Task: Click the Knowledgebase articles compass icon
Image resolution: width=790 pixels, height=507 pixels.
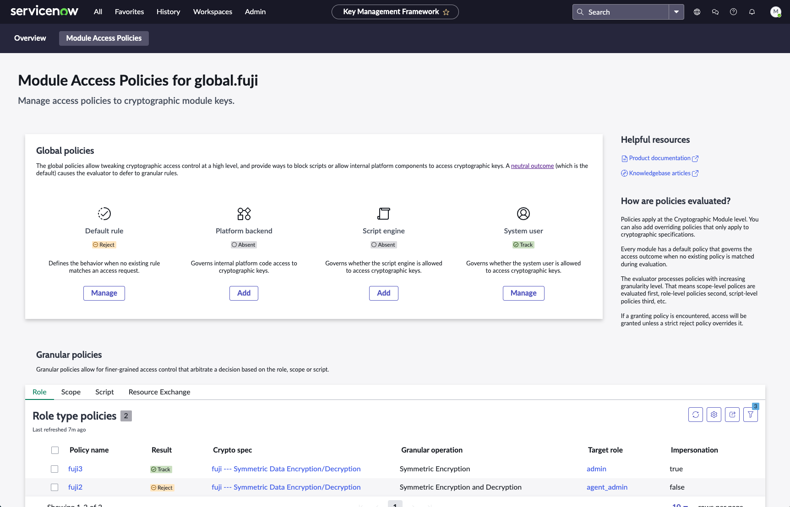Action: tap(624, 173)
